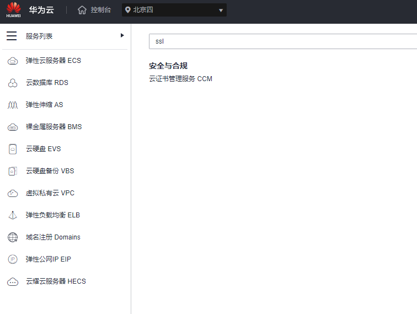Viewport: 417px width, 314px height.
Task: Open 域名注册 Domains
Action: [53, 237]
